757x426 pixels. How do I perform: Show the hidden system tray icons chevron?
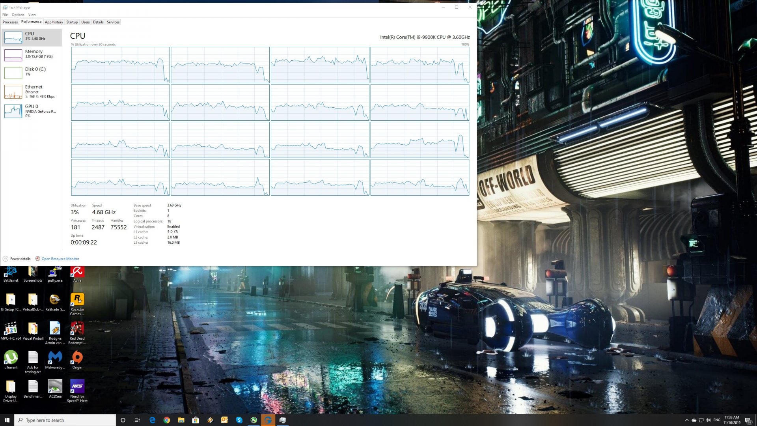(x=687, y=420)
